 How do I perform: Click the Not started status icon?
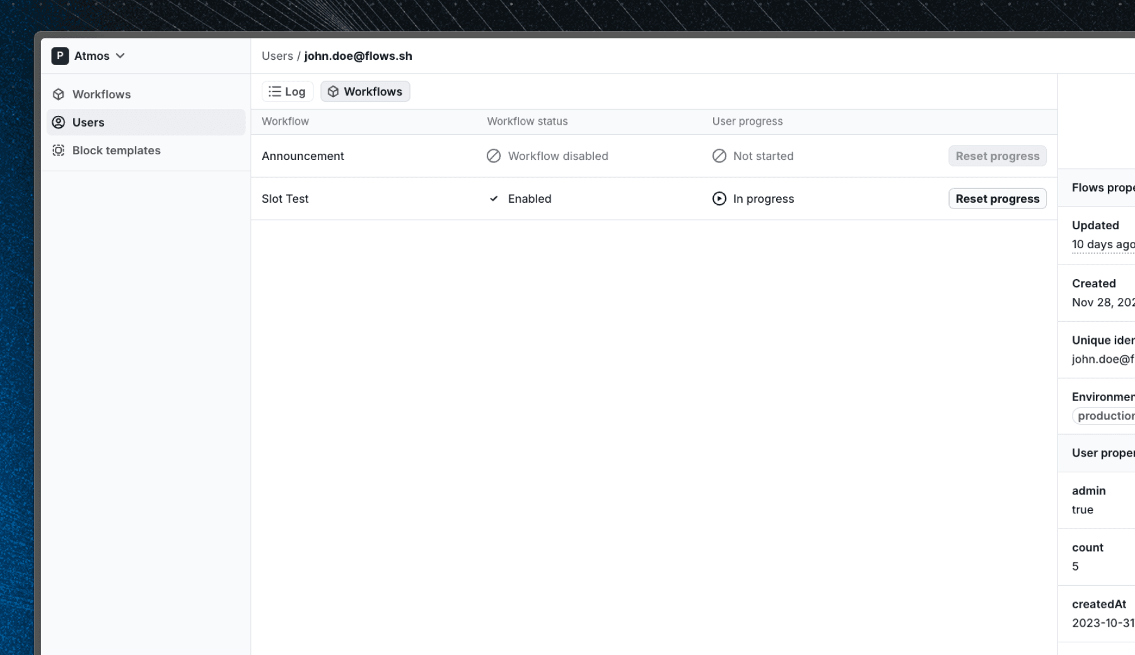coord(719,156)
